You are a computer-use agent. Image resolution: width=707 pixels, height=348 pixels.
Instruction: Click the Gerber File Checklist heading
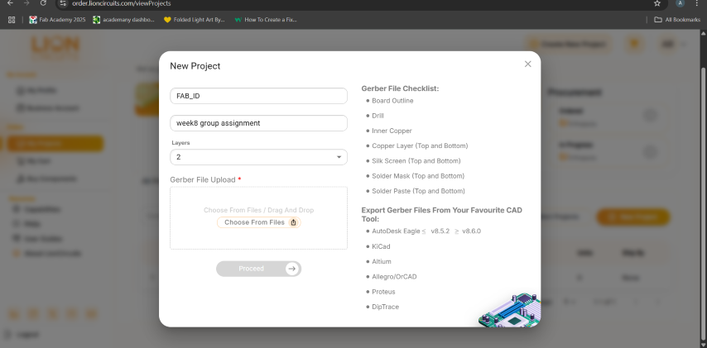(400, 88)
